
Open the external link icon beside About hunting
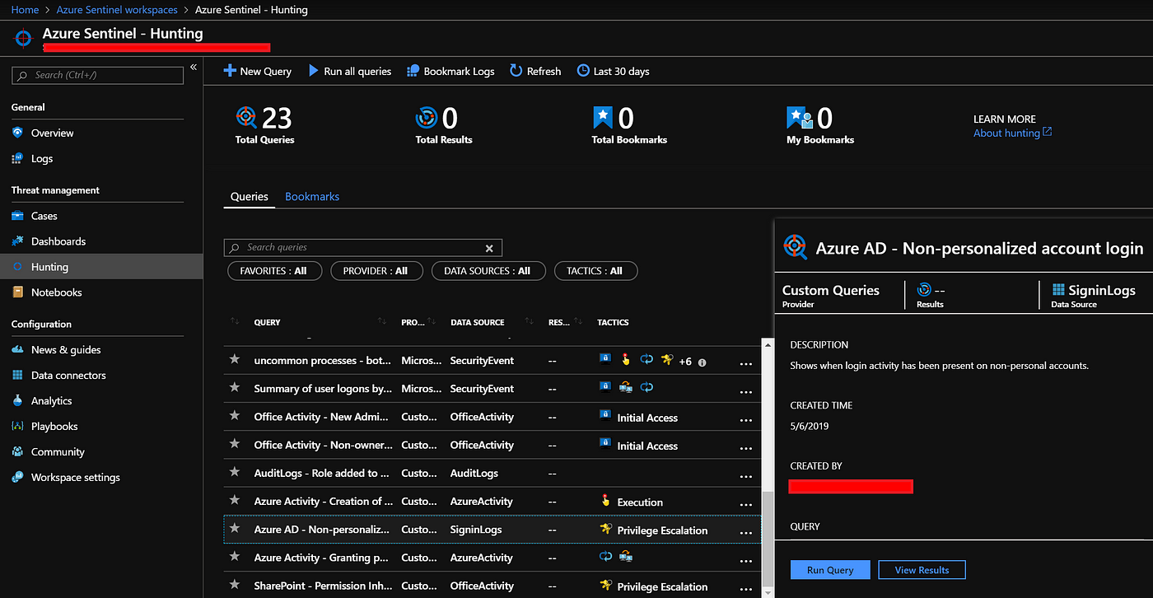point(1048,132)
